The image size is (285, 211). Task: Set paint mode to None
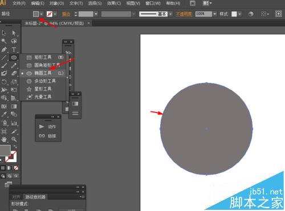[x=16, y=168]
